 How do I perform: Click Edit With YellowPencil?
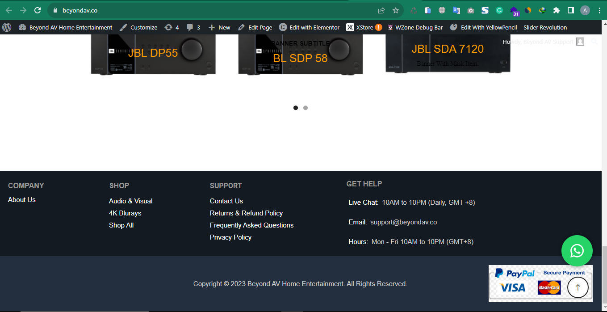[x=483, y=27]
